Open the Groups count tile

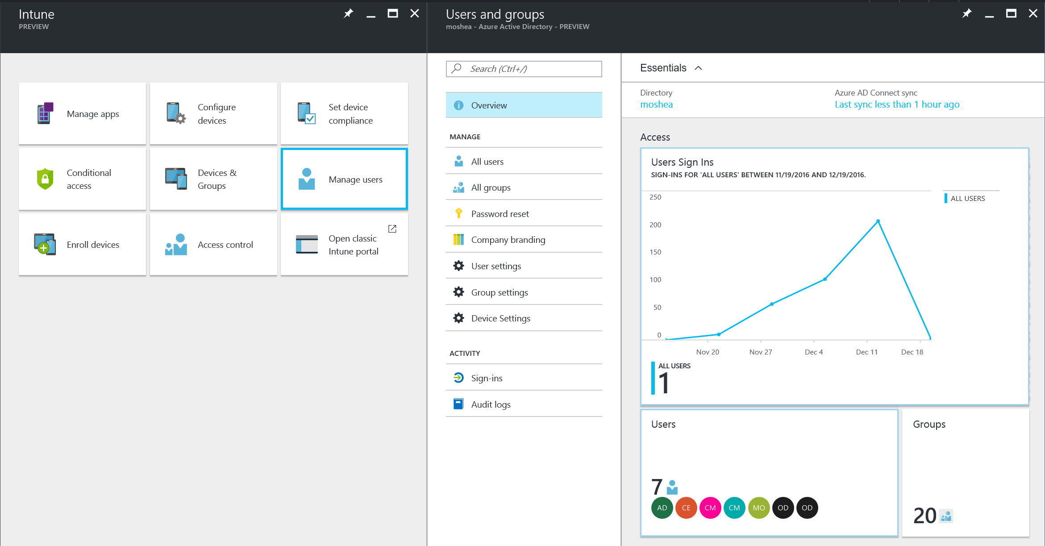pyautogui.click(x=965, y=473)
